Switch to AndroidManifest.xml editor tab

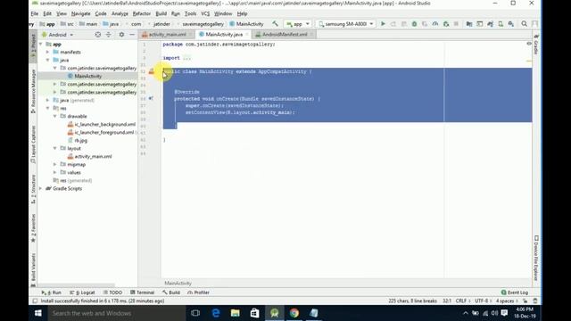(285, 34)
